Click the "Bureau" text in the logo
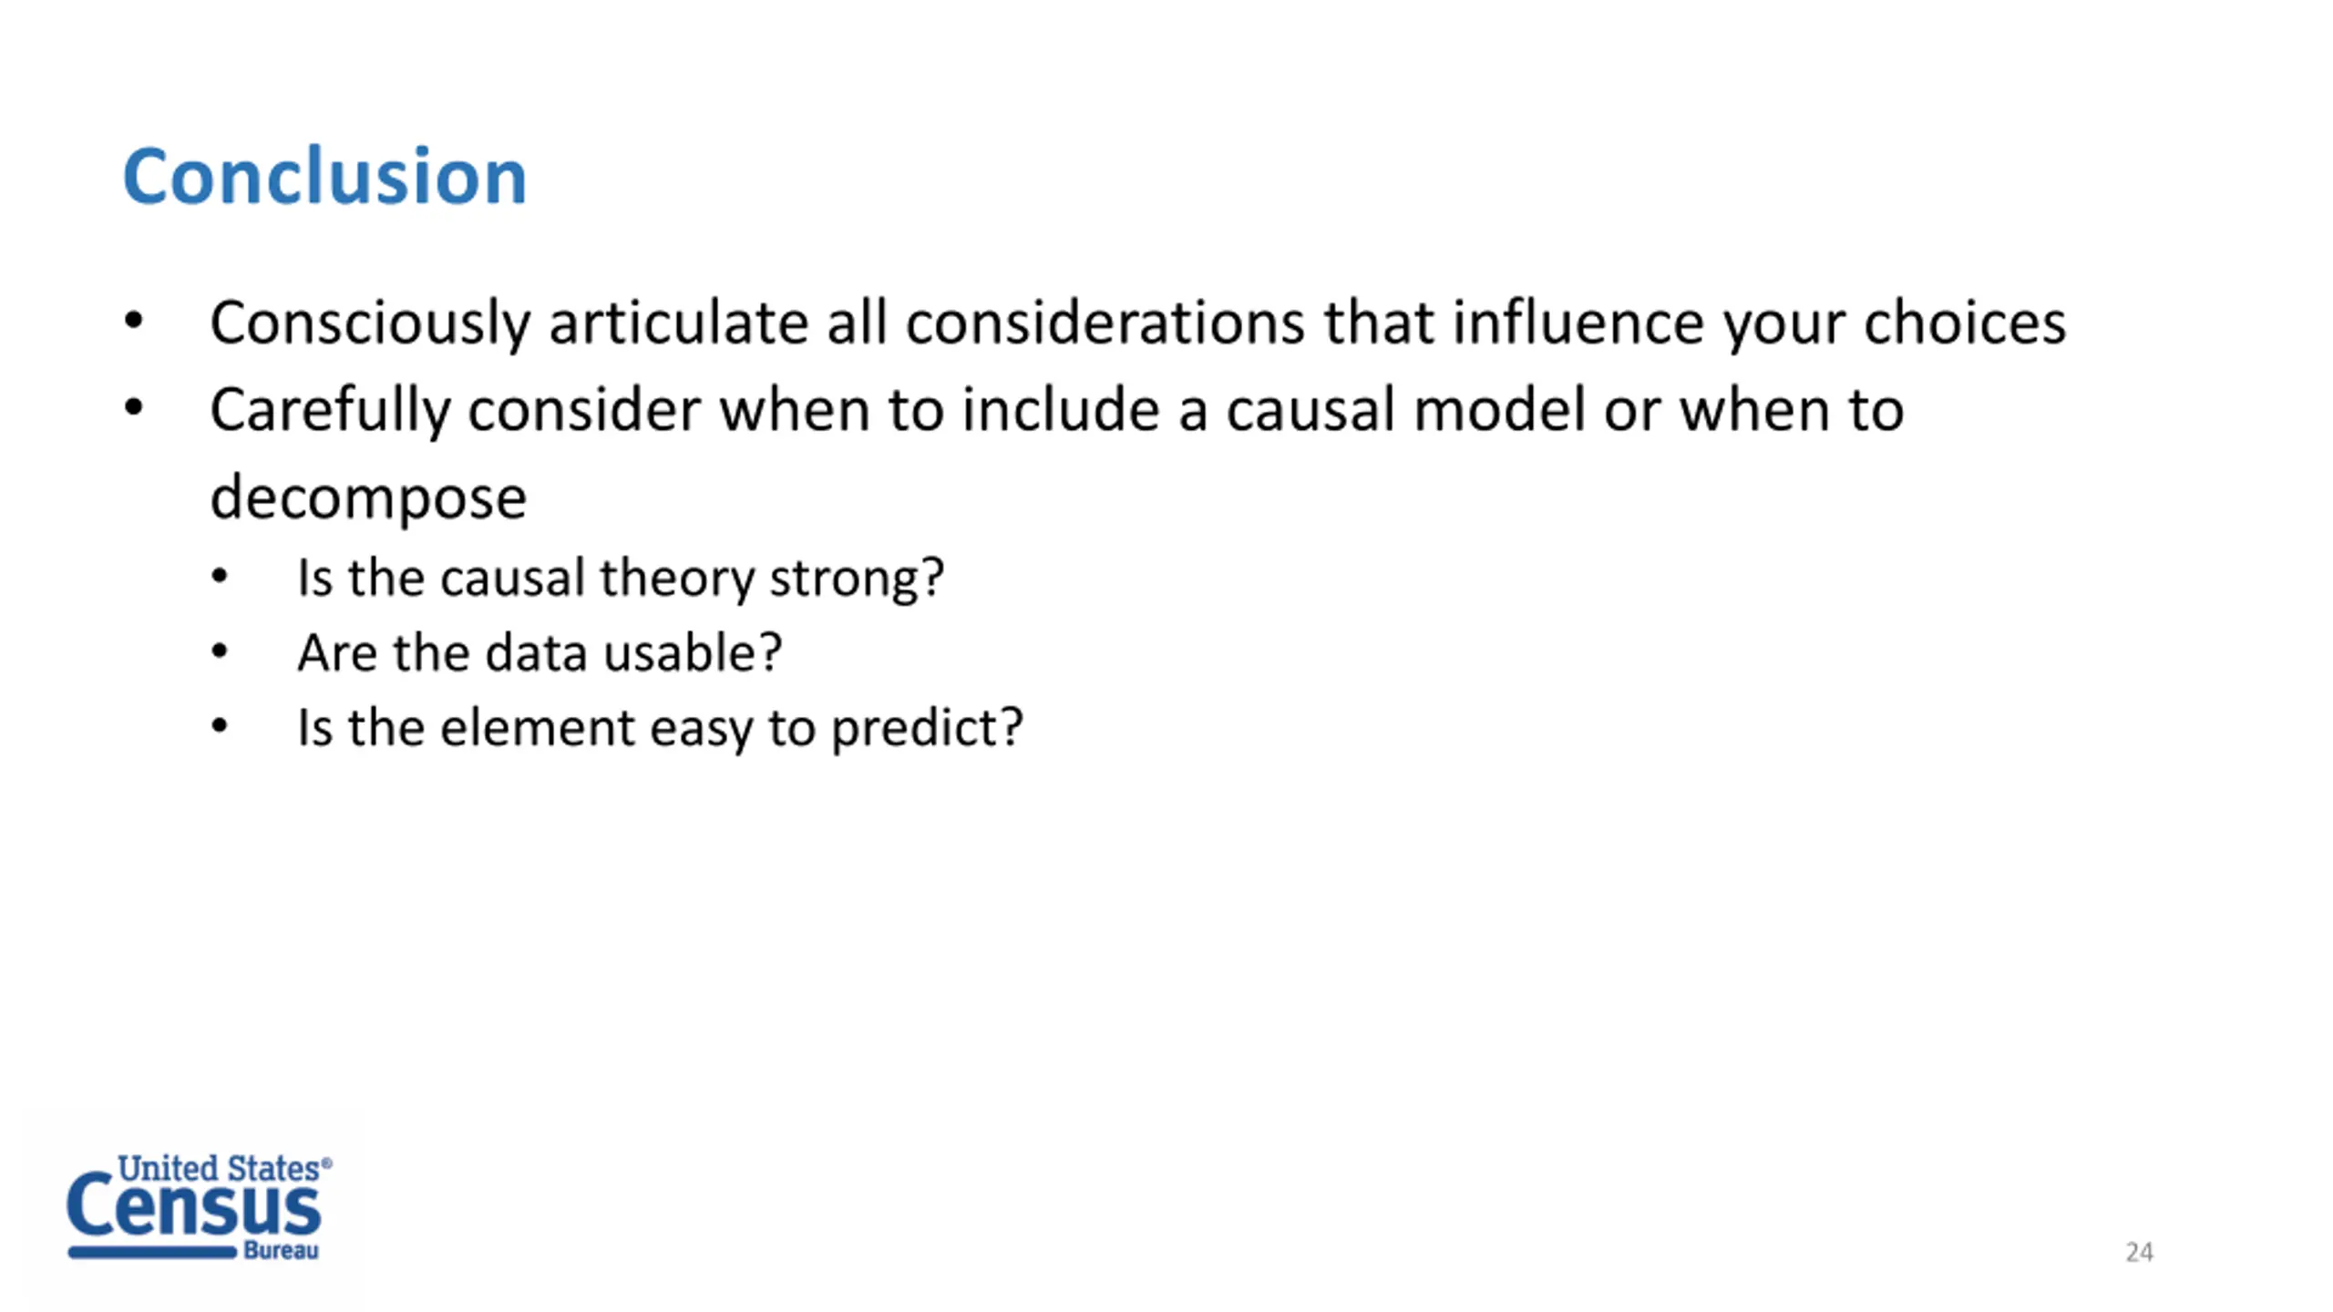The image size is (2333, 1312). click(282, 1251)
